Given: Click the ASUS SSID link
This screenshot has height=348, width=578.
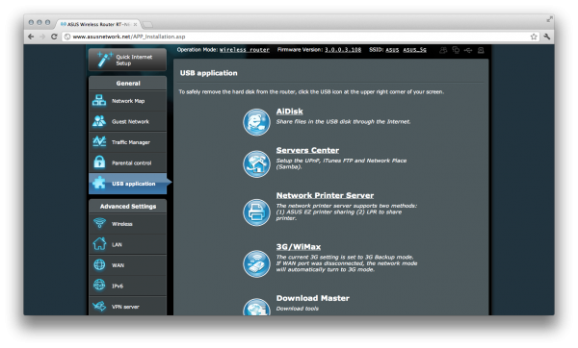Looking at the screenshot, I should 392,50.
